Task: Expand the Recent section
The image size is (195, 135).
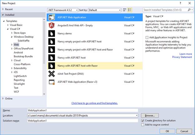Action: [x=3, y=9]
